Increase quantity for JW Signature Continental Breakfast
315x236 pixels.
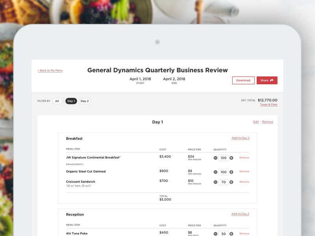click(x=232, y=158)
